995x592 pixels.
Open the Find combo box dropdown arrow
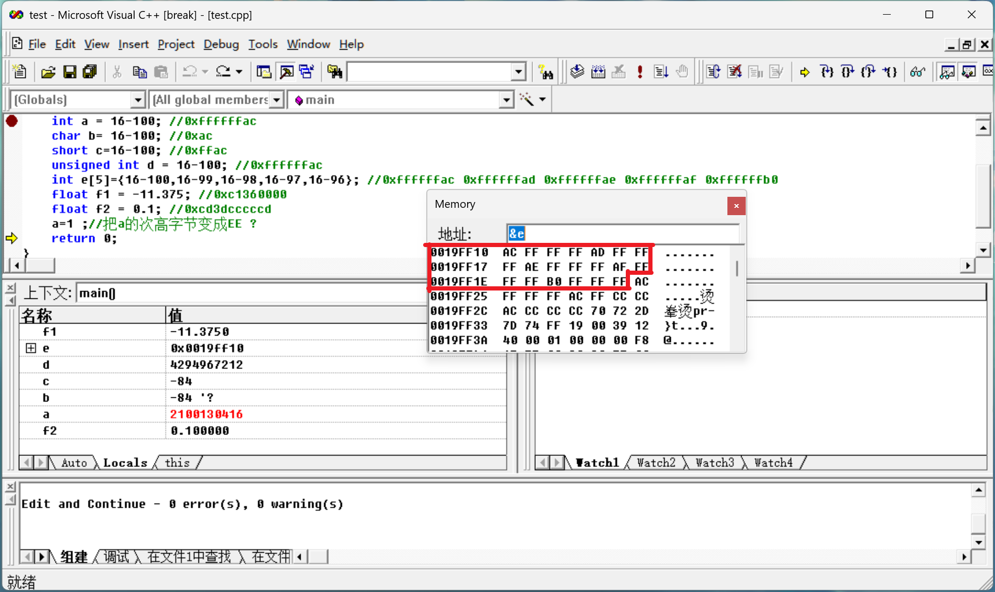coord(518,72)
